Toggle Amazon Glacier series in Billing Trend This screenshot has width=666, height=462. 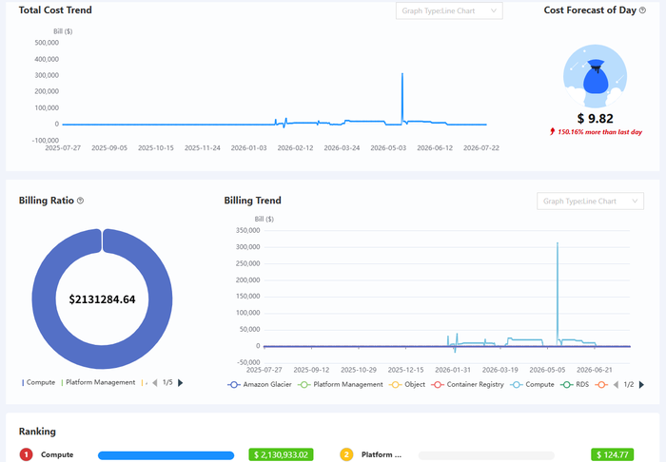(x=260, y=385)
